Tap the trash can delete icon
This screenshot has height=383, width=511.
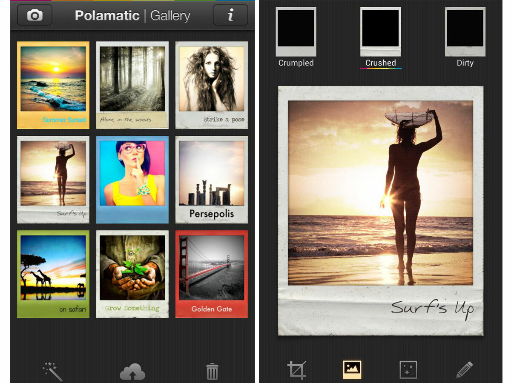pyautogui.click(x=212, y=372)
